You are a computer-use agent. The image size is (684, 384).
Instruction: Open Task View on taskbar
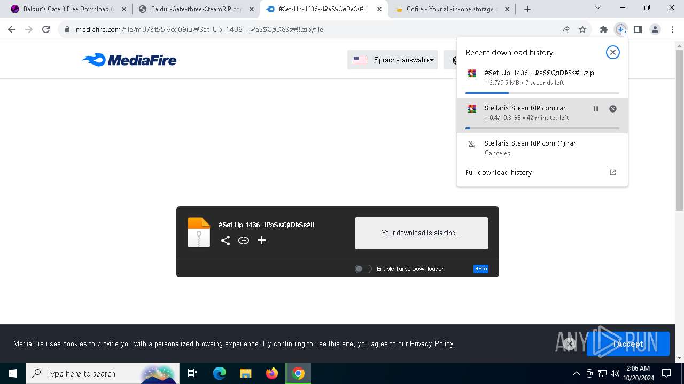click(x=192, y=373)
